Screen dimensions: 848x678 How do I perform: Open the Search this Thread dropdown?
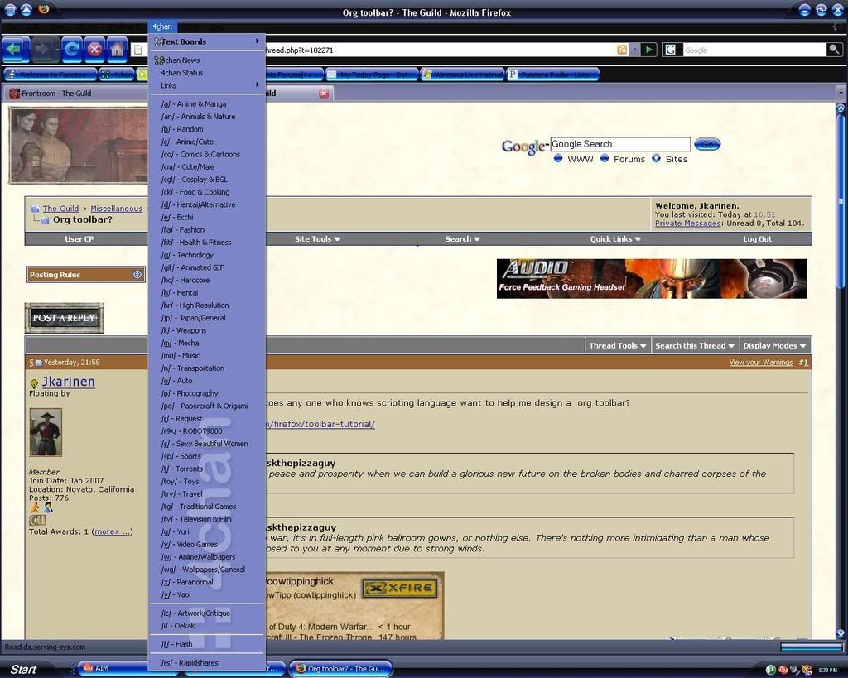tap(695, 345)
